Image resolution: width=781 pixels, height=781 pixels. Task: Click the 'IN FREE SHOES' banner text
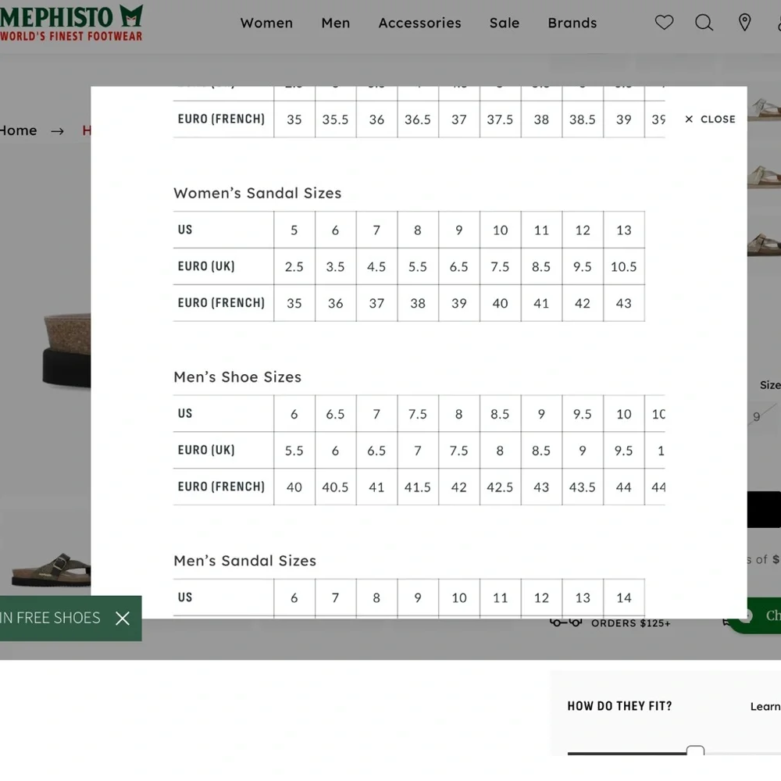click(x=50, y=618)
